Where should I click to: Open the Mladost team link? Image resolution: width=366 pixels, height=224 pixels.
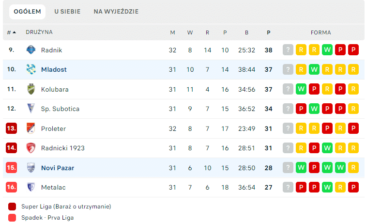(54, 69)
